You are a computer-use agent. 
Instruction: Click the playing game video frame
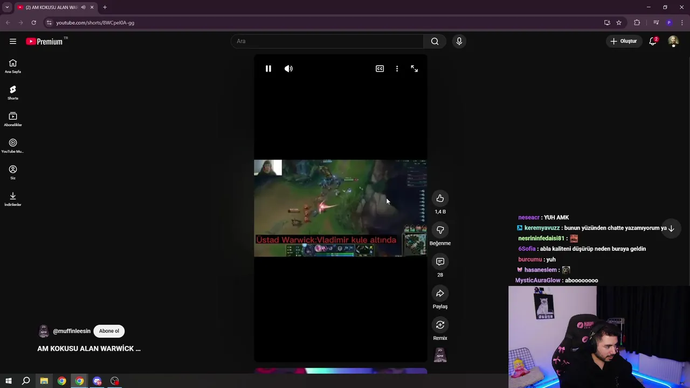[x=340, y=208]
